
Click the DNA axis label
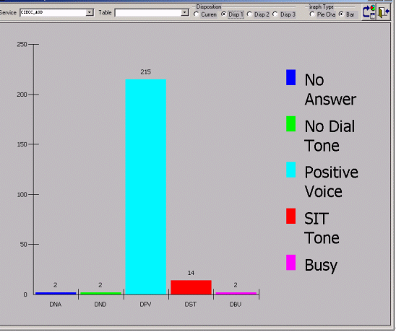click(56, 305)
